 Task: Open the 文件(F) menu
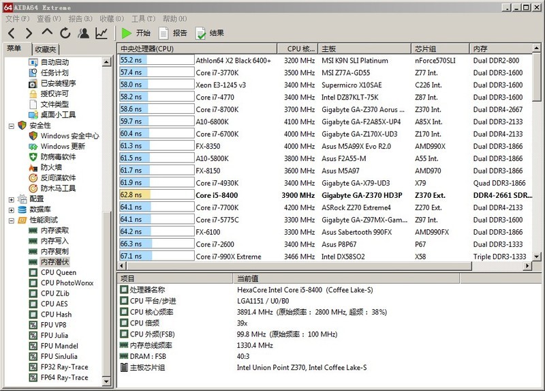tap(18, 19)
